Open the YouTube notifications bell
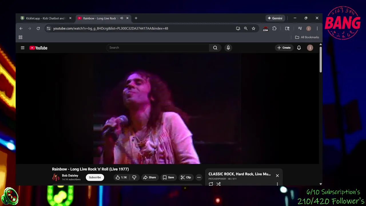366x206 pixels. click(299, 48)
